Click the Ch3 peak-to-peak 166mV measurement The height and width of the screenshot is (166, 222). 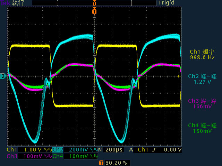click(x=202, y=103)
